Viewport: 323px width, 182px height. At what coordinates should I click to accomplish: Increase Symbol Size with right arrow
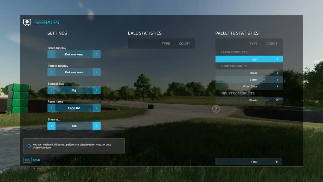point(97,90)
